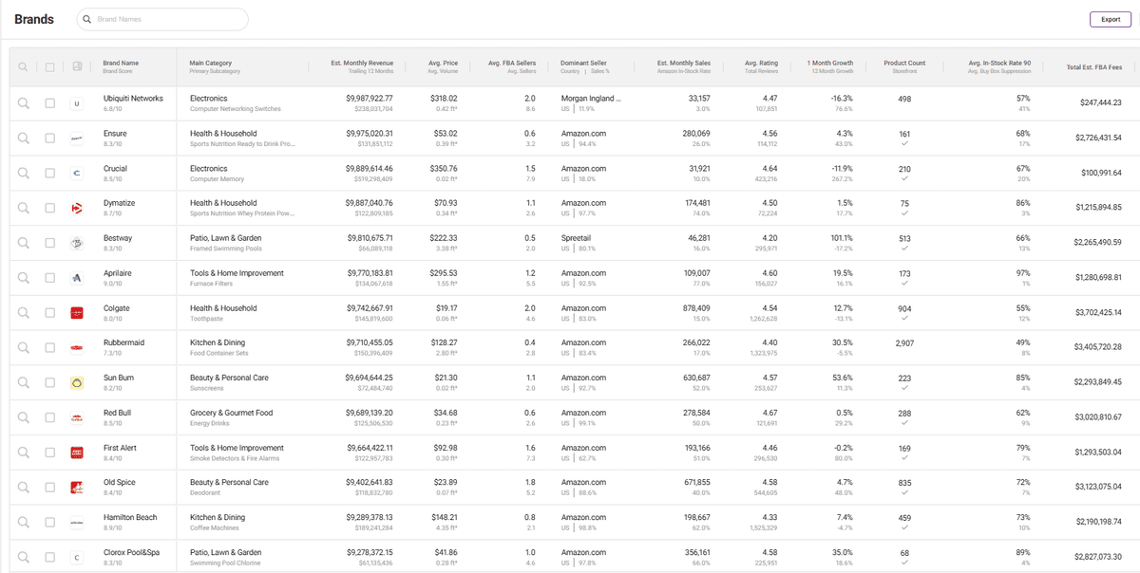Select the Hamilton Beach row checkbox
Viewport: 1140px width, 573px height.
pos(49,522)
